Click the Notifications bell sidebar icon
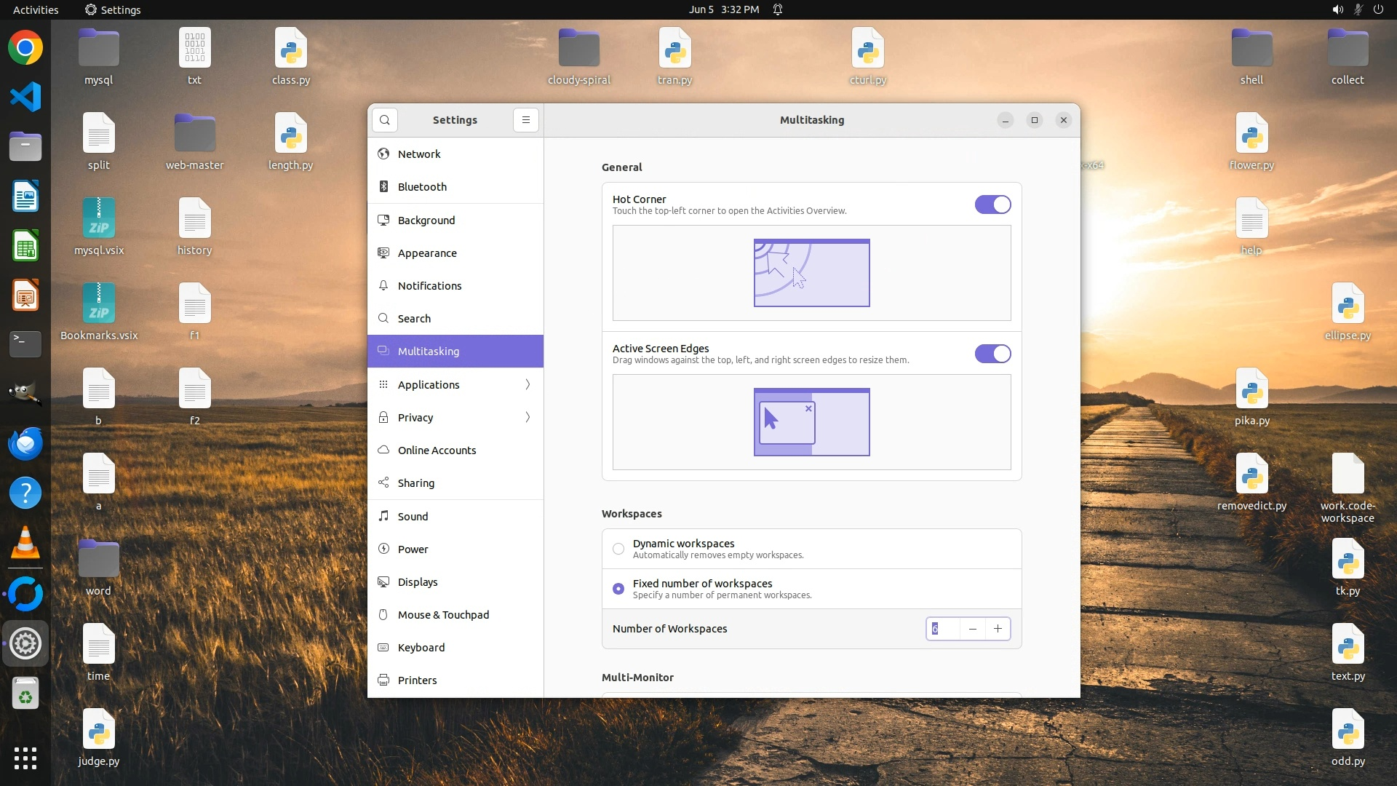The width and height of the screenshot is (1397, 786). tap(383, 286)
